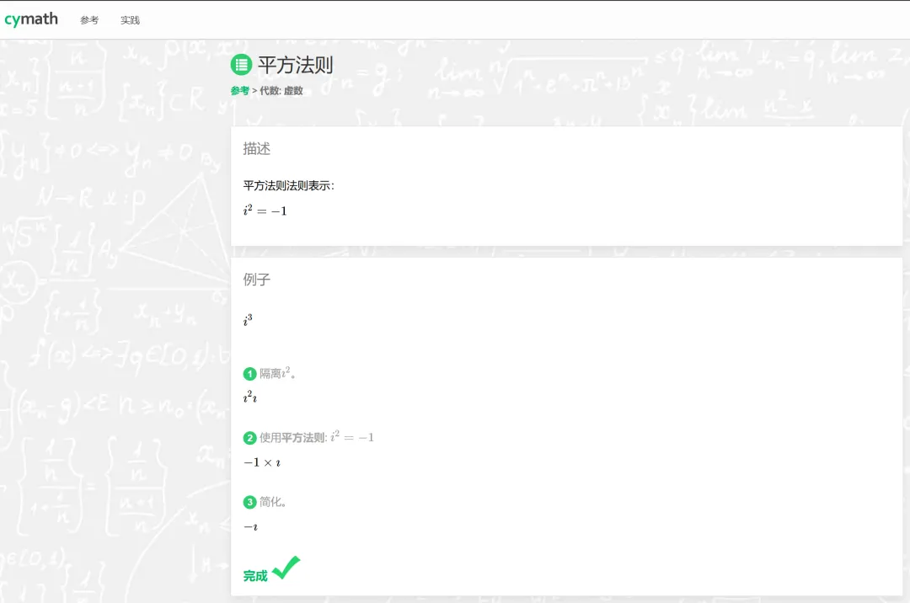Follow the green 参考 breadcrumb link
The width and height of the screenshot is (910, 603).
[239, 90]
